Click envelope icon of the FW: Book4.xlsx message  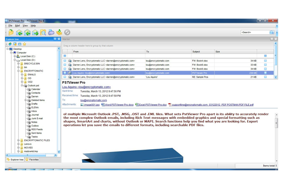click(x=70, y=61)
